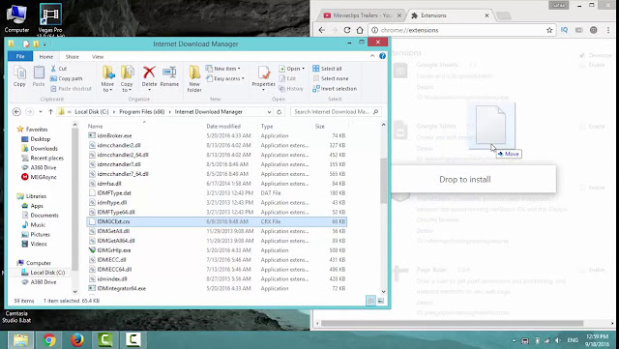This screenshot has height=349, width=619.
Task: Open the recent locations dropdown arrow
Action: 41,112
